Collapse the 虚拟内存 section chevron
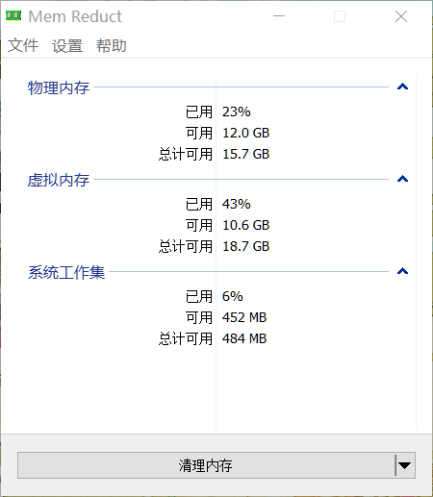This screenshot has width=433, height=497. [402, 179]
